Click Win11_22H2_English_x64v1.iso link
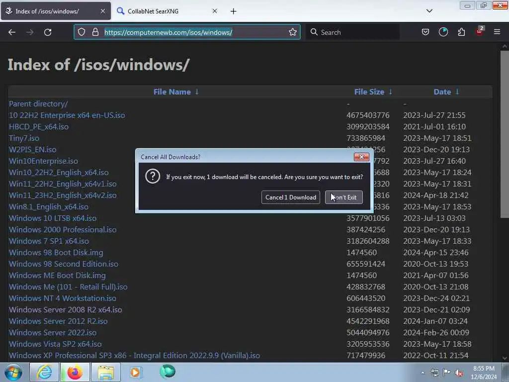Screen dimensions: 509x382 tap(63, 184)
